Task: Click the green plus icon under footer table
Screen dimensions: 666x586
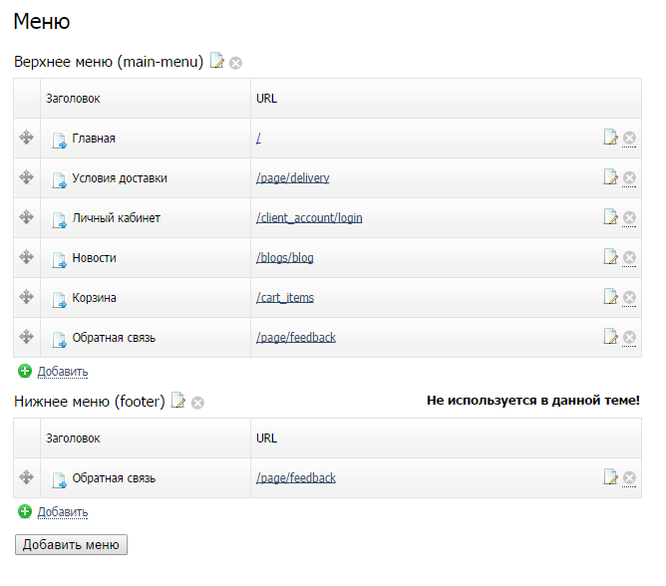Action: coord(25,511)
